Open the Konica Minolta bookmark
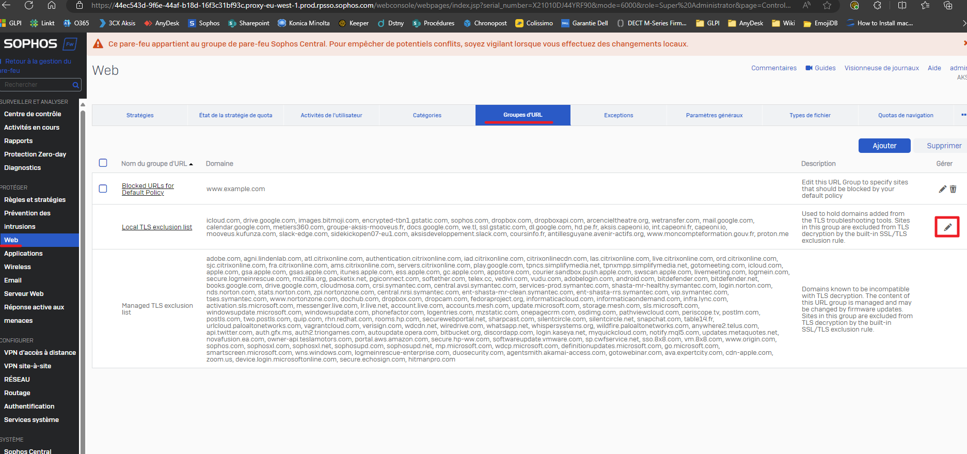Screen dimensions: 967x454 pos(304,23)
